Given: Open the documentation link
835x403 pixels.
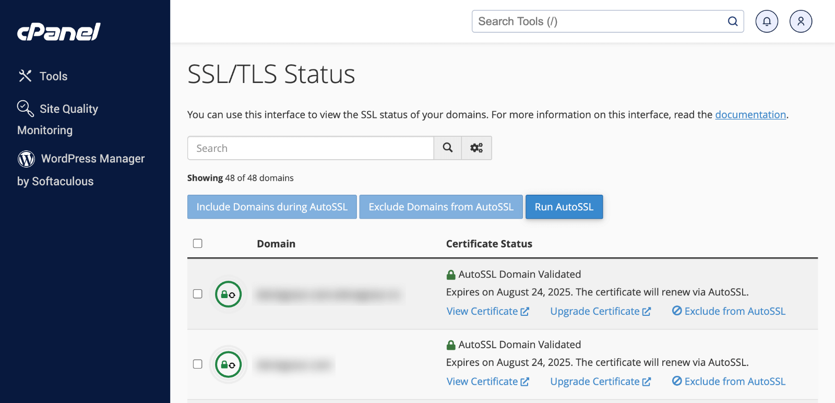Looking at the screenshot, I should (x=750, y=115).
